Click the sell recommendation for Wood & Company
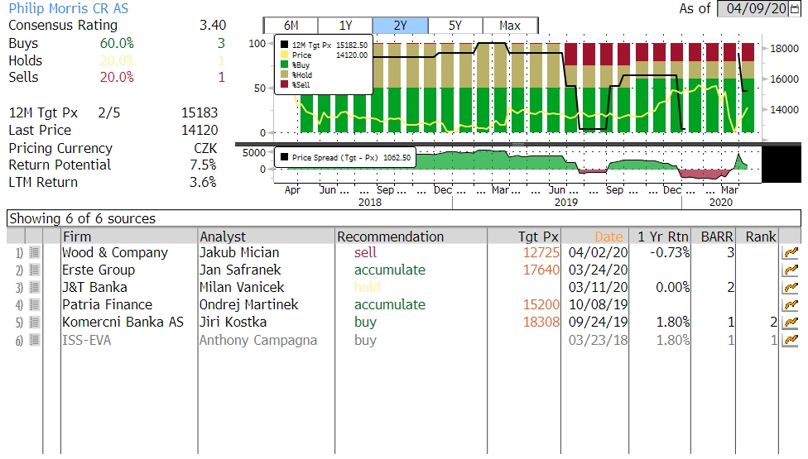 point(365,252)
